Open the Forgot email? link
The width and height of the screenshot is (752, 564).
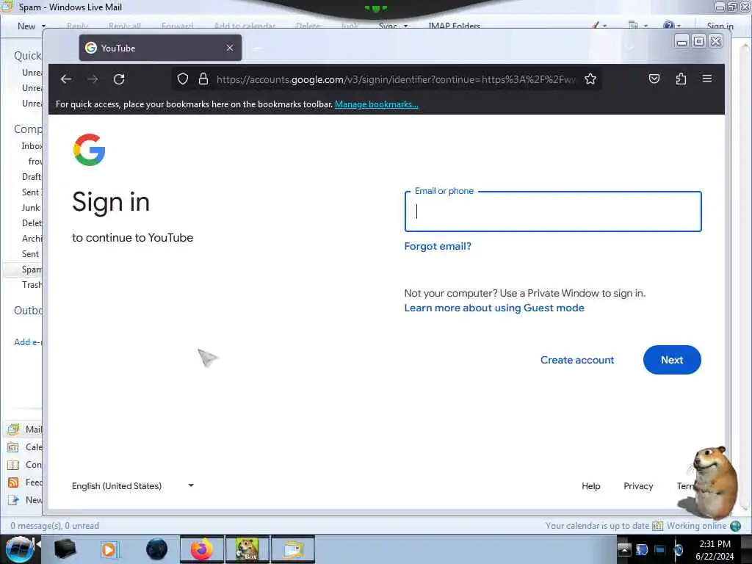point(438,246)
